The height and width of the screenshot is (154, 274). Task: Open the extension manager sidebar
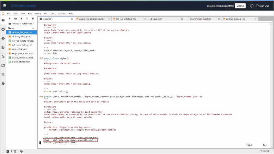3,84
